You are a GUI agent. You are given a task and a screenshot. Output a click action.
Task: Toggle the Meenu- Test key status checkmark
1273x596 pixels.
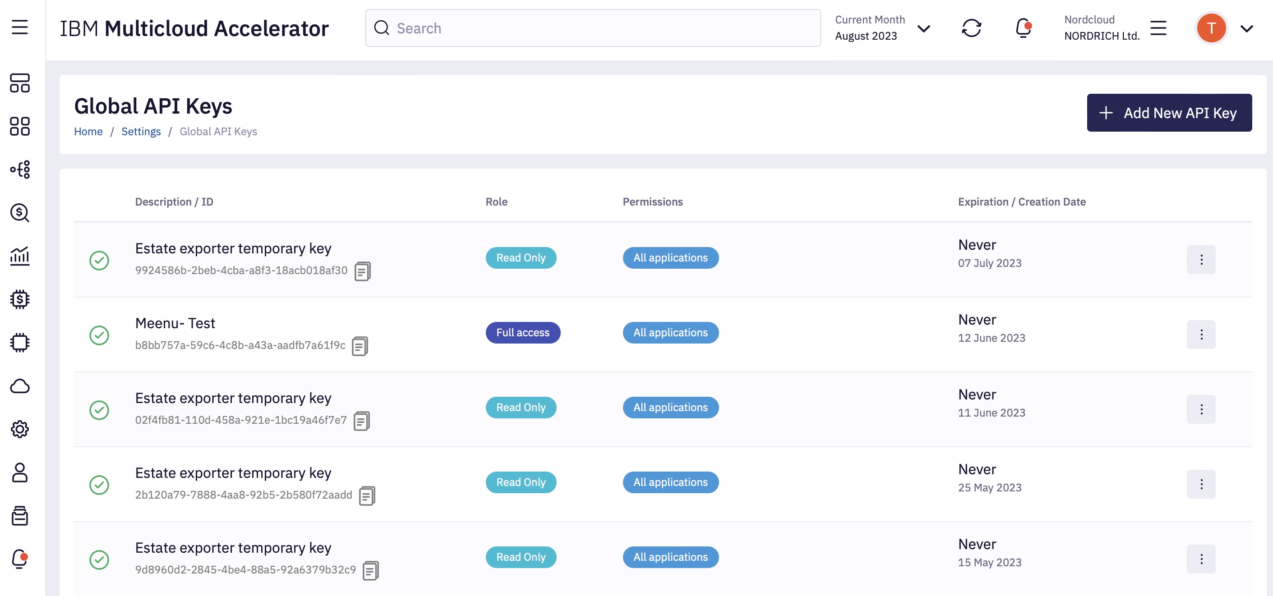pyautogui.click(x=99, y=335)
